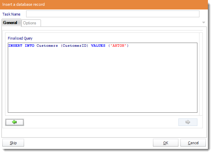Click the Task Name label
Image resolution: width=213 pixels, height=154 pixels.
[12, 14]
